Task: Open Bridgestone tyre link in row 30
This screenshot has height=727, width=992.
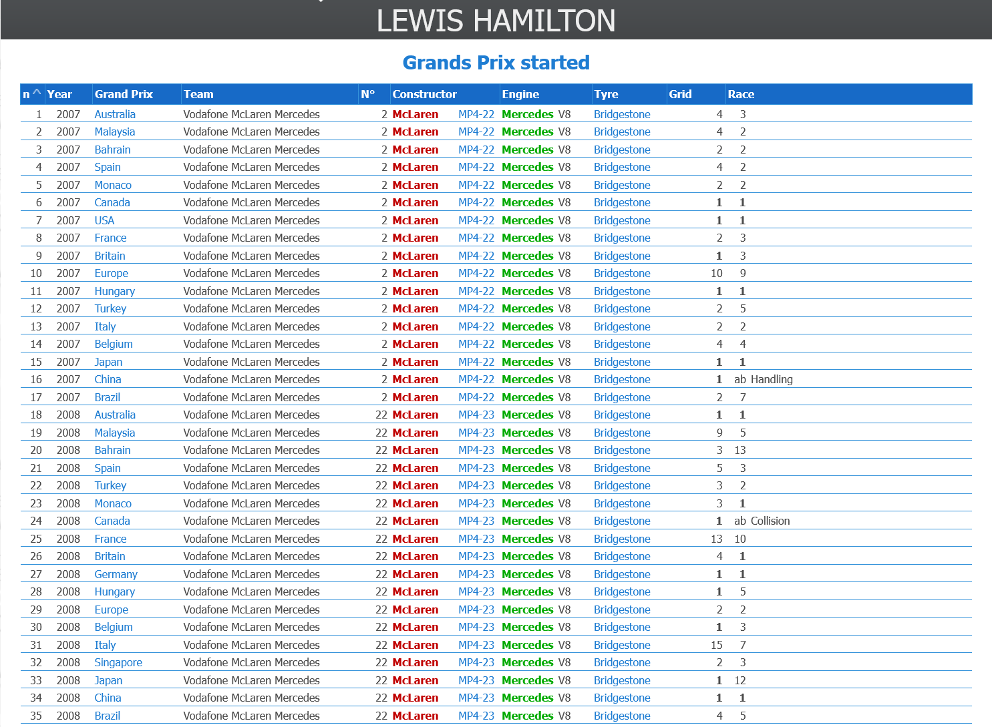Action: pos(622,627)
